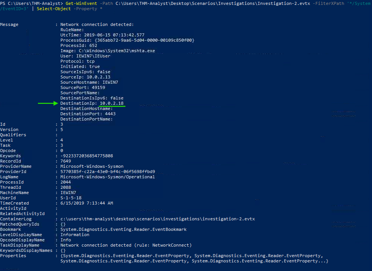The width and height of the screenshot is (372, 271).
Task: Click the UtcTime value 2019-06-15 07:13:42.577
Action: point(114,35)
